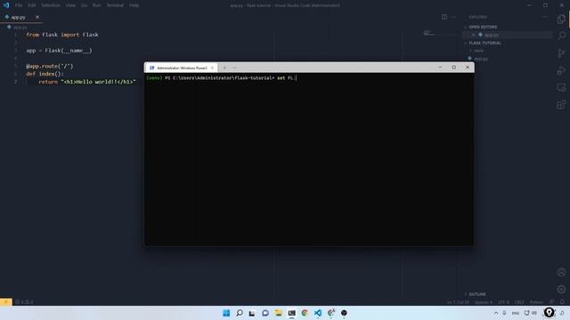Image resolution: width=570 pixels, height=320 pixels.
Task: Open Explorer panel More Actions ellipsis
Action: tap(544, 17)
